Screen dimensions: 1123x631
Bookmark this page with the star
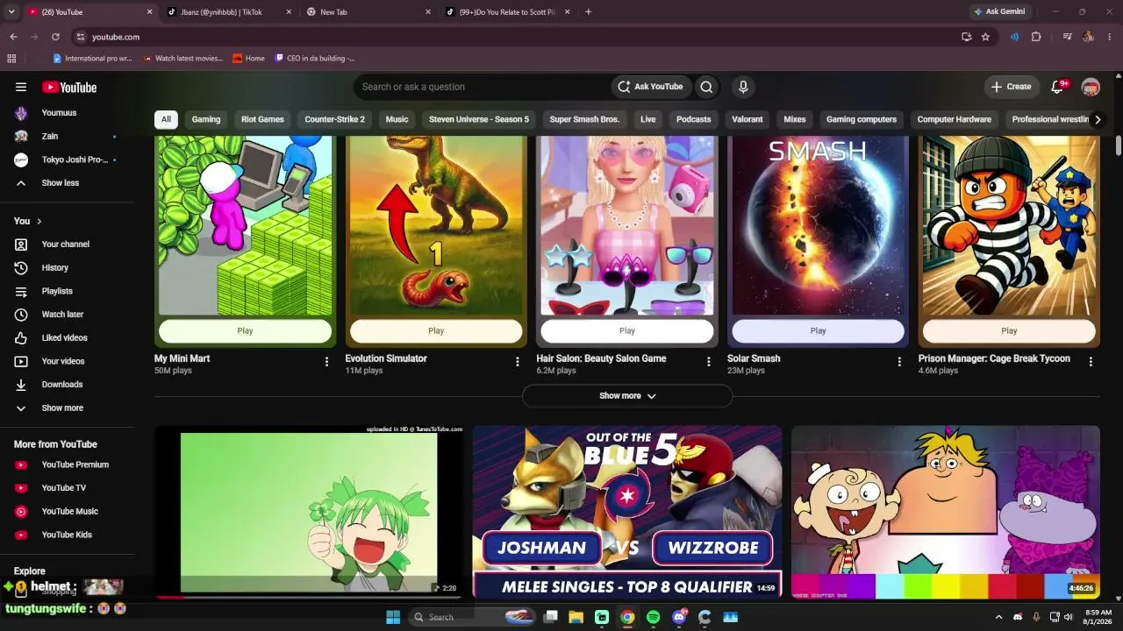point(985,37)
